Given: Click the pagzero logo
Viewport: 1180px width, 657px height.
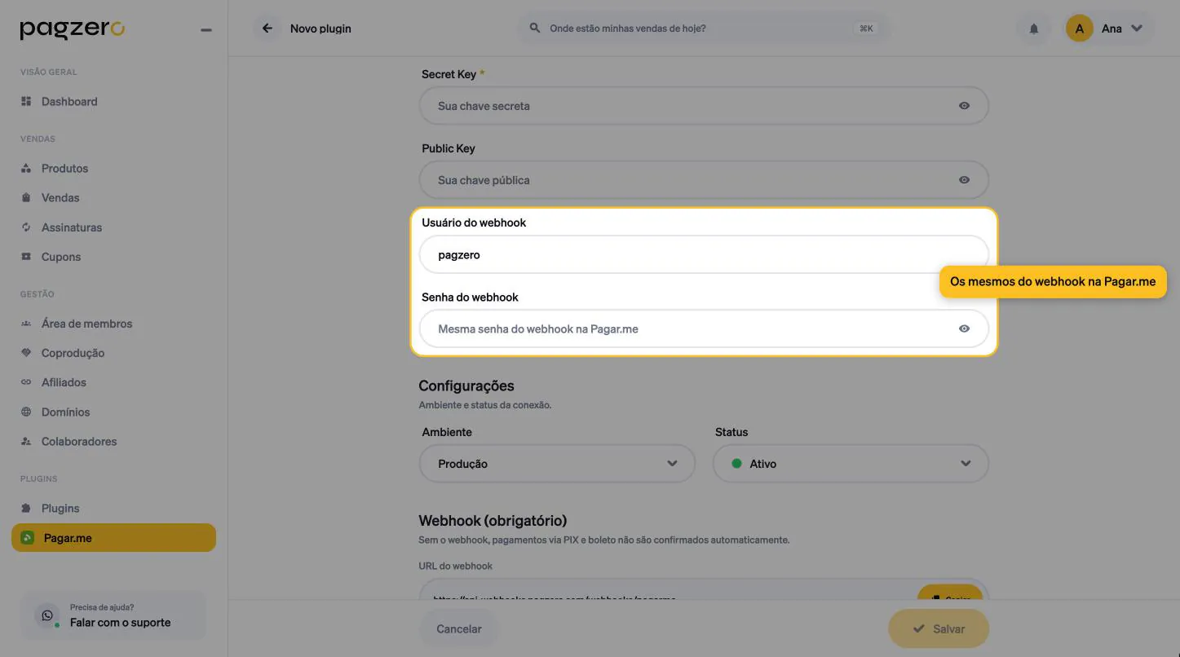Looking at the screenshot, I should pyautogui.click(x=73, y=30).
